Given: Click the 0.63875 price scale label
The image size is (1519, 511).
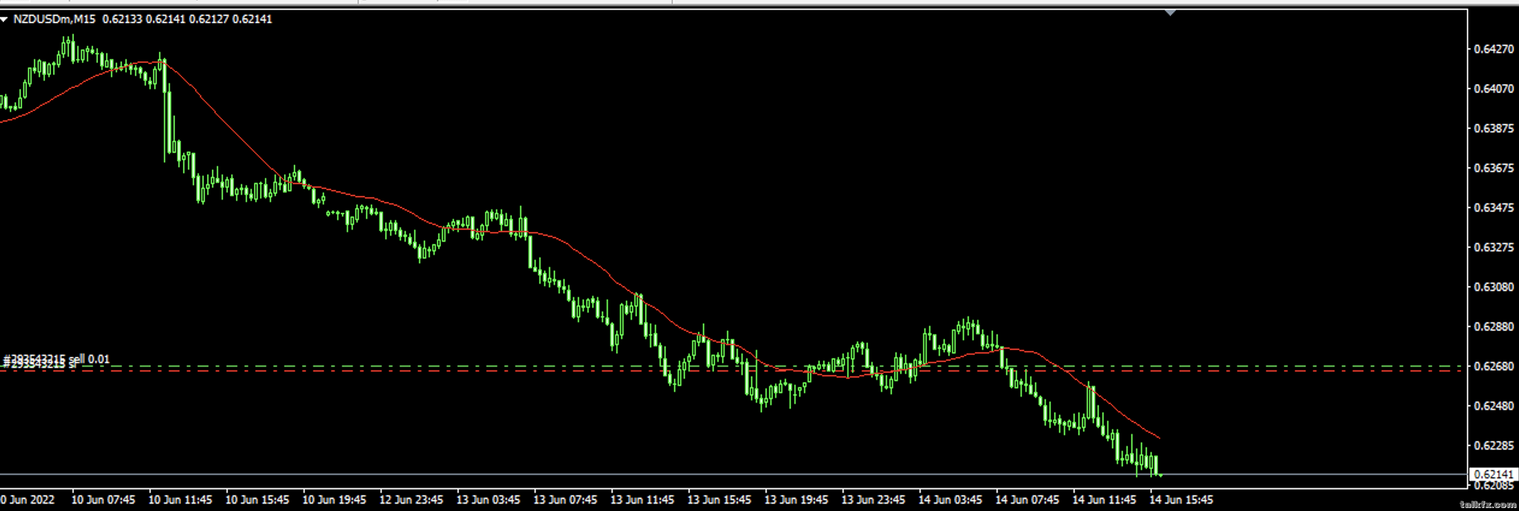Looking at the screenshot, I should [1493, 128].
